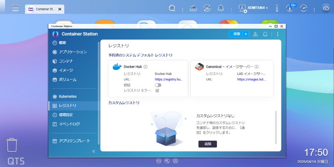
Task: Toggle Docker Hub authentication switch
Action: [158, 85]
